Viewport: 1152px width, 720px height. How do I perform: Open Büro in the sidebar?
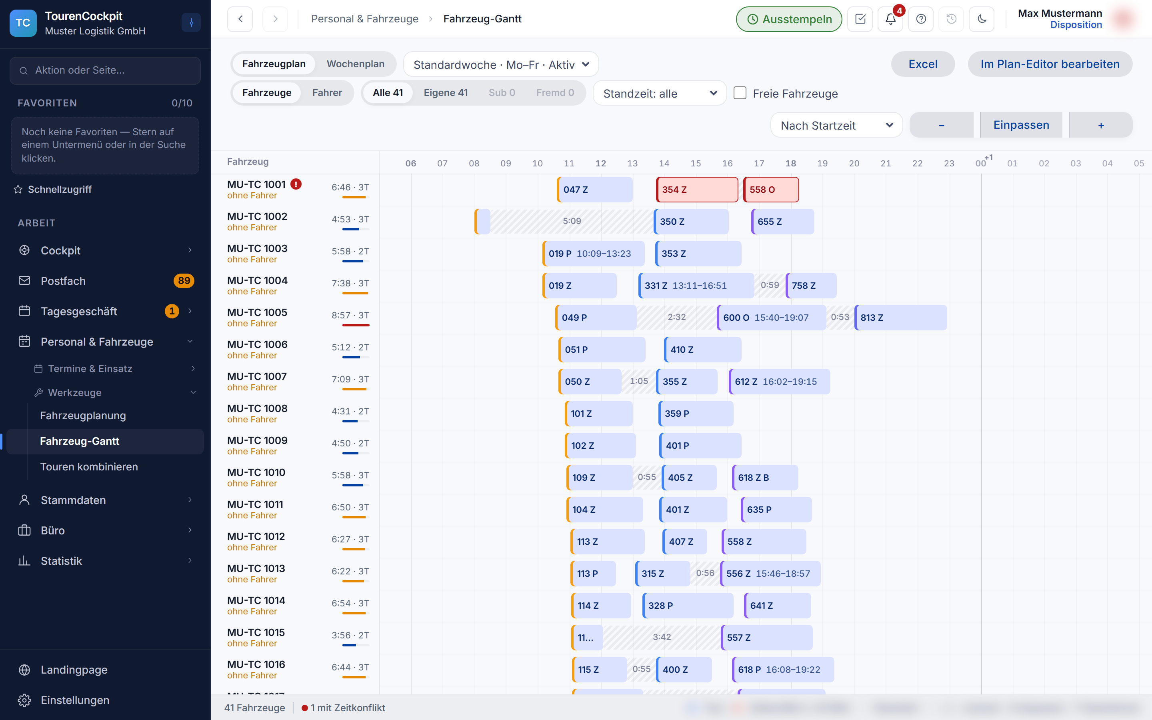point(105,530)
